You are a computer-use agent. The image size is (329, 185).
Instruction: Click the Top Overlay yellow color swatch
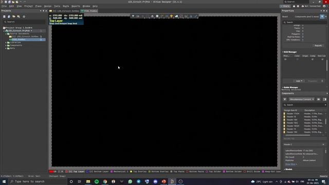[x=131, y=172]
